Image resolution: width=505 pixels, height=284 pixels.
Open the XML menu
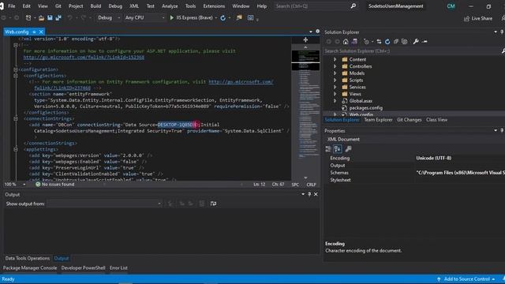tap(134, 6)
